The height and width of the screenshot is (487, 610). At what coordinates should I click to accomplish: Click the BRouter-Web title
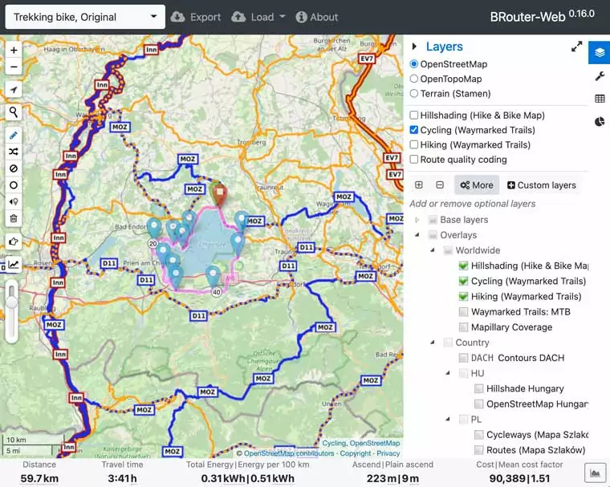coord(542,17)
